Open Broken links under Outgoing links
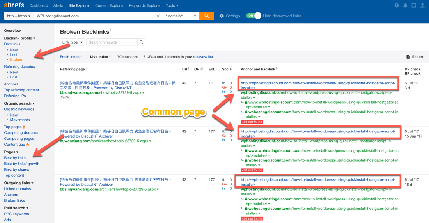This screenshot has height=223, width=429. tap(14, 200)
